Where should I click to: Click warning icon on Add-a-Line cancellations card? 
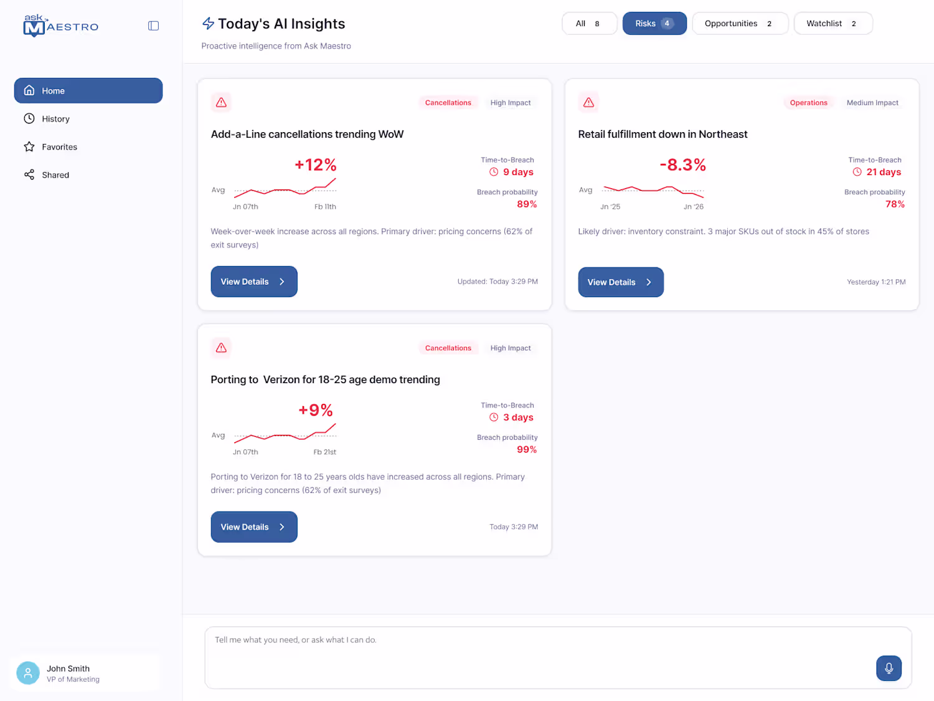[221, 102]
